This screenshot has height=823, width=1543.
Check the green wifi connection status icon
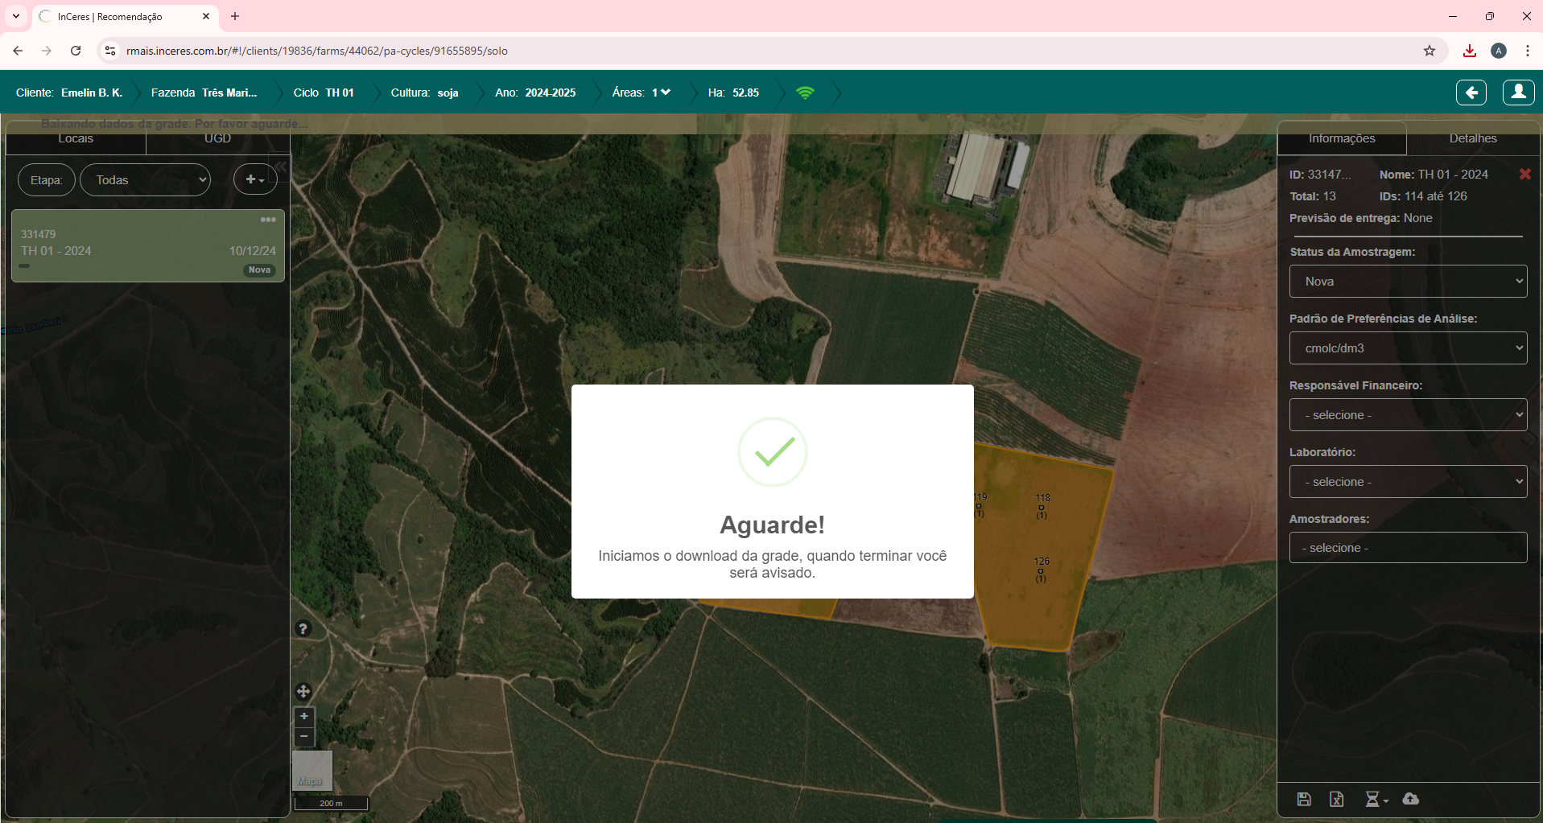click(805, 93)
